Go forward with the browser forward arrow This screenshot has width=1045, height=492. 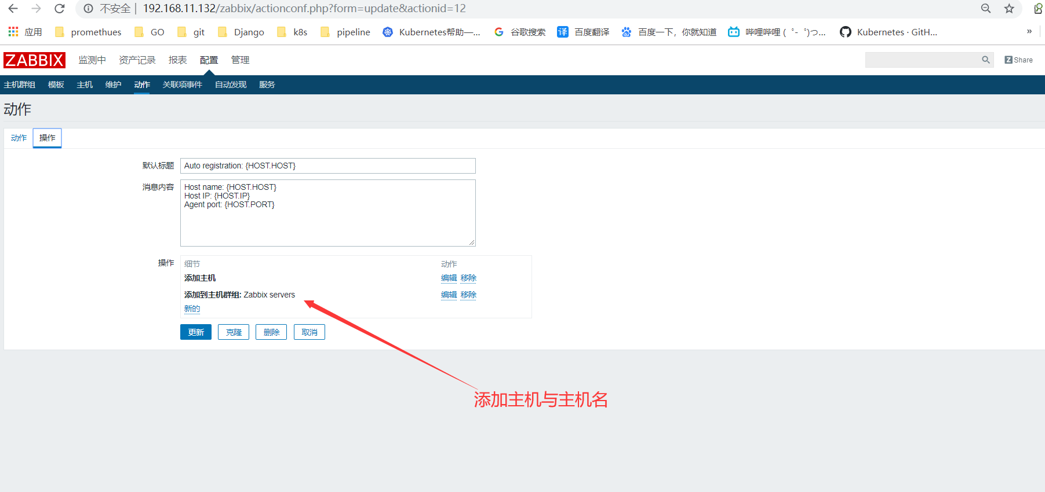[36, 9]
